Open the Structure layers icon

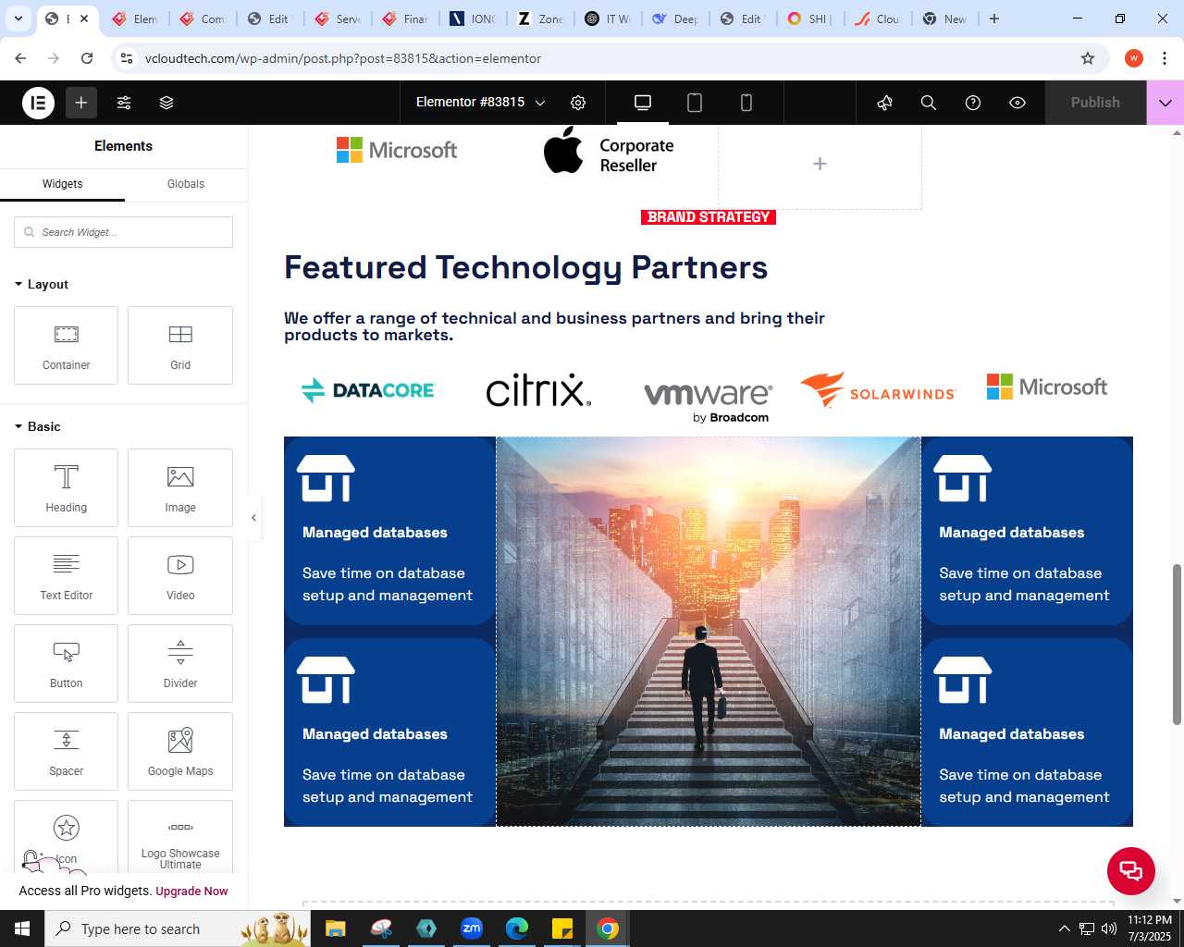pos(166,103)
